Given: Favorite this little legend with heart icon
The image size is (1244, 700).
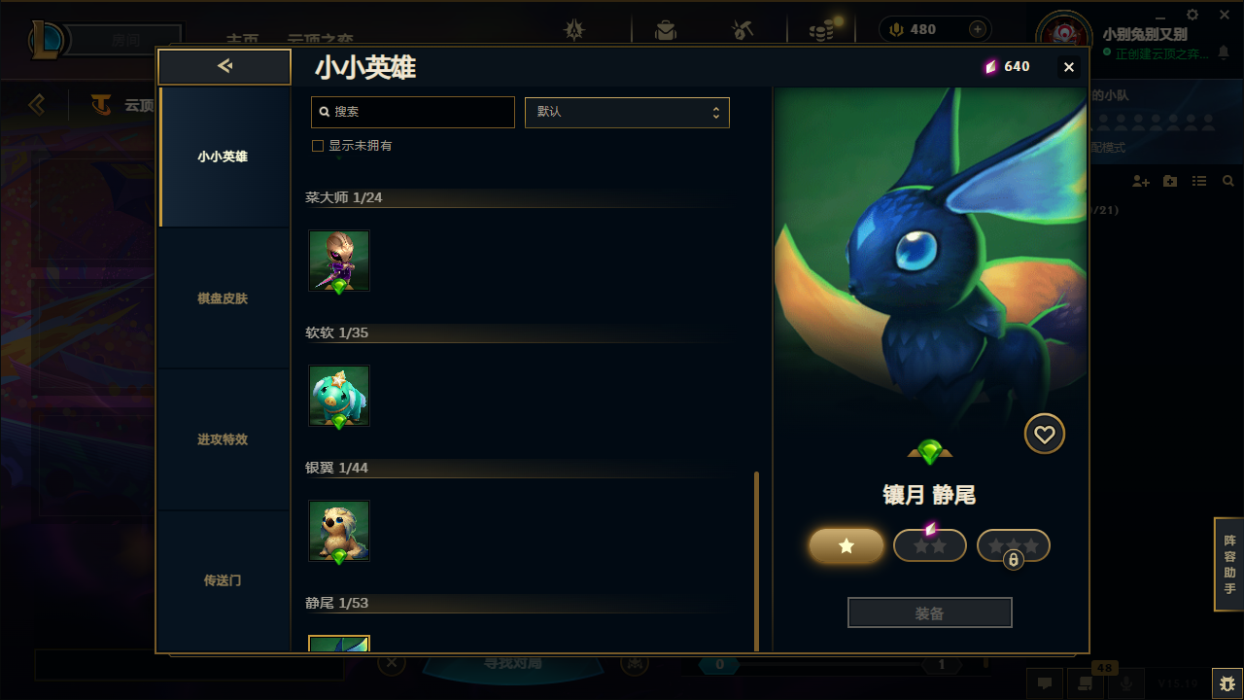Looking at the screenshot, I should pos(1045,435).
